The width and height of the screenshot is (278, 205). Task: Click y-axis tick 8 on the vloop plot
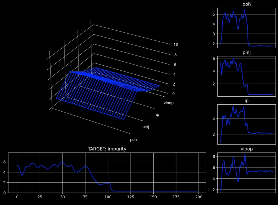coord(214,156)
